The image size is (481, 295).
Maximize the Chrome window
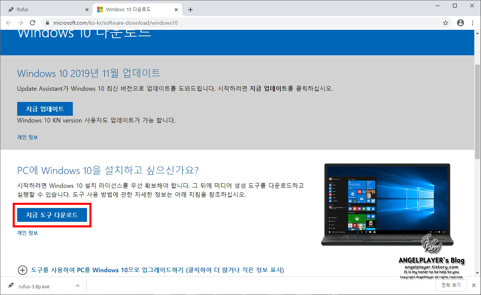point(455,6)
